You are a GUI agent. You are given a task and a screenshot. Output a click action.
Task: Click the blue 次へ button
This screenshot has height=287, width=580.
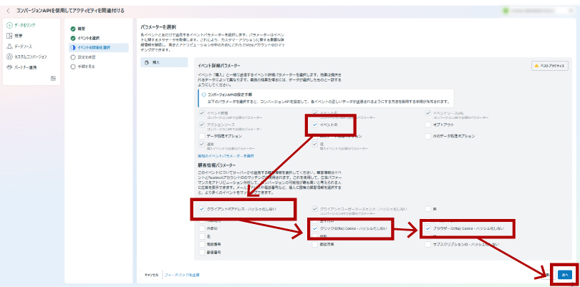click(x=565, y=275)
